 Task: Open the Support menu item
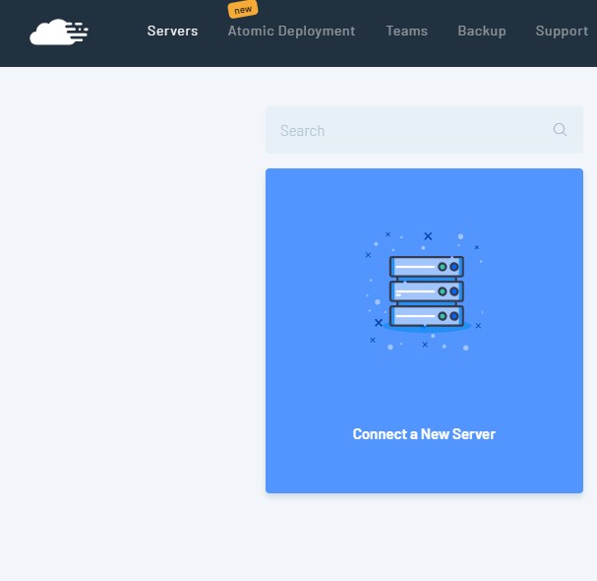pos(562,31)
